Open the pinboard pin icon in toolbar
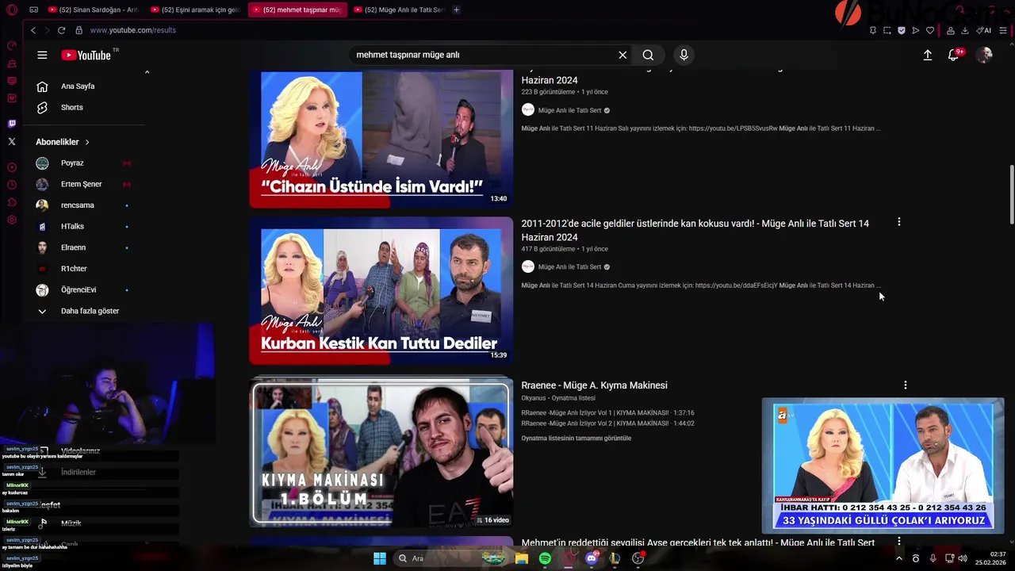Screen dimensions: 1015x571 [872, 30]
